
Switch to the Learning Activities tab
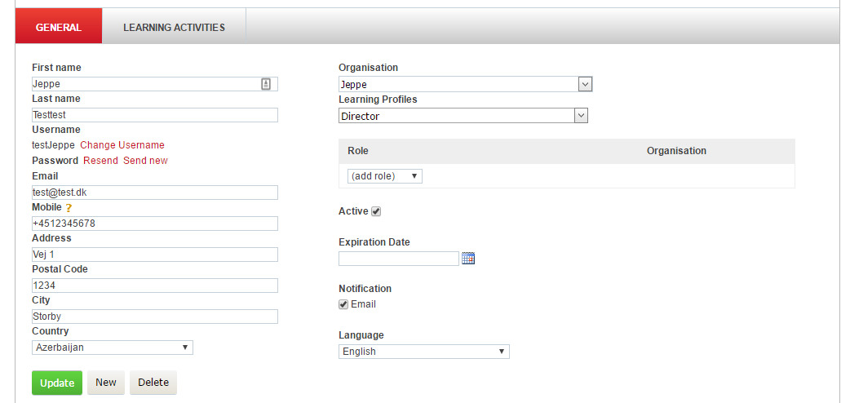coord(174,28)
